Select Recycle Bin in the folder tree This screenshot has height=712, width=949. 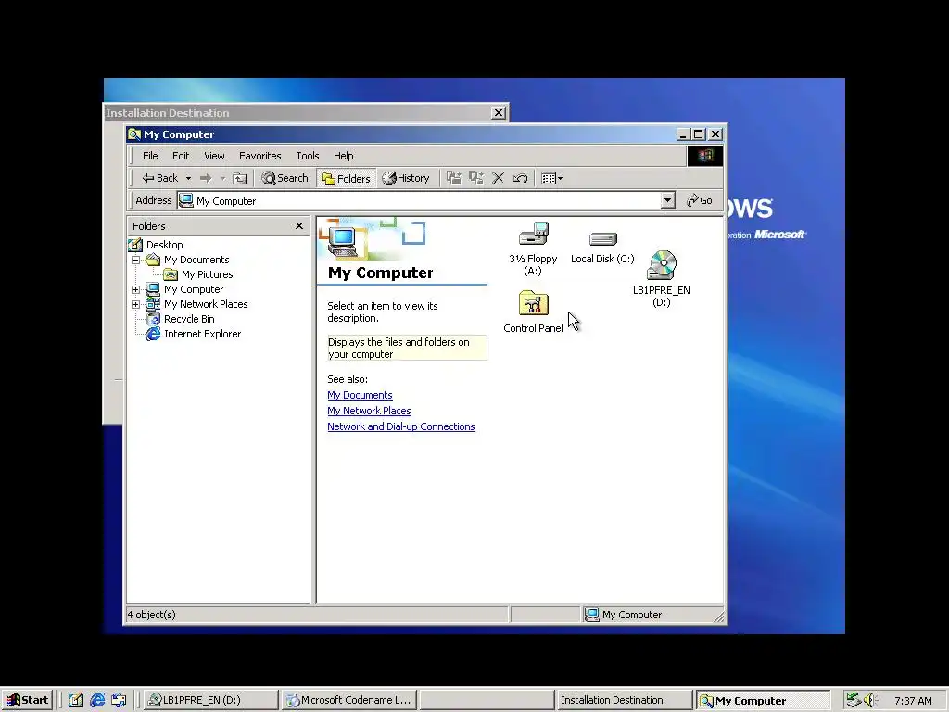coord(189,319)
